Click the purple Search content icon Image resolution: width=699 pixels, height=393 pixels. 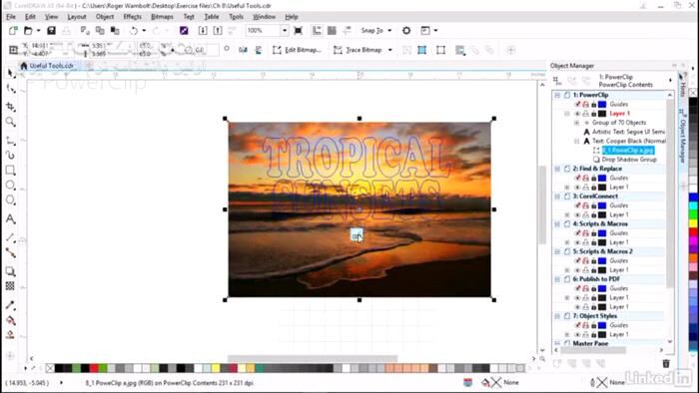[x=184, y=30]
